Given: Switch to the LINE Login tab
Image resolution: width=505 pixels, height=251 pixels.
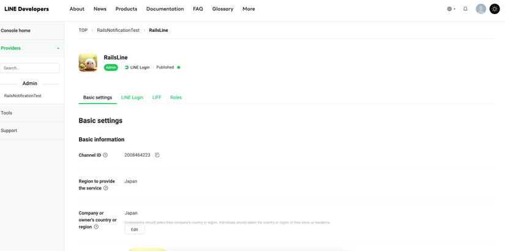Looking at the screenshot, I should coord(132,97).
